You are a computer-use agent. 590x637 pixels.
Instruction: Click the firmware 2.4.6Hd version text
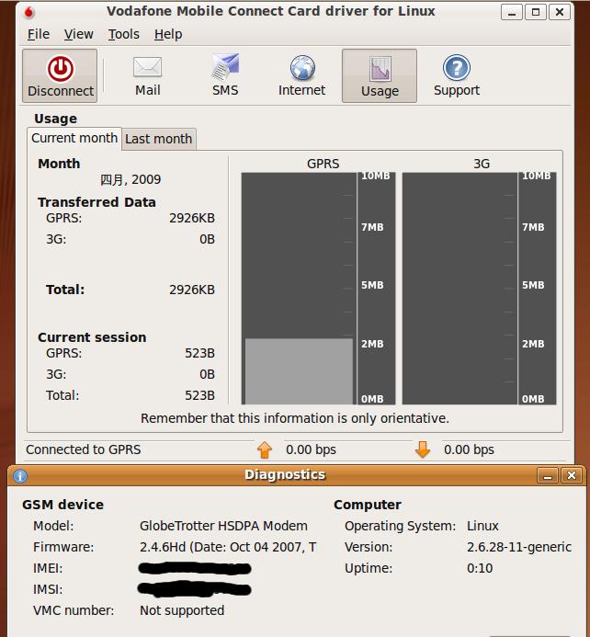(228, 547)
